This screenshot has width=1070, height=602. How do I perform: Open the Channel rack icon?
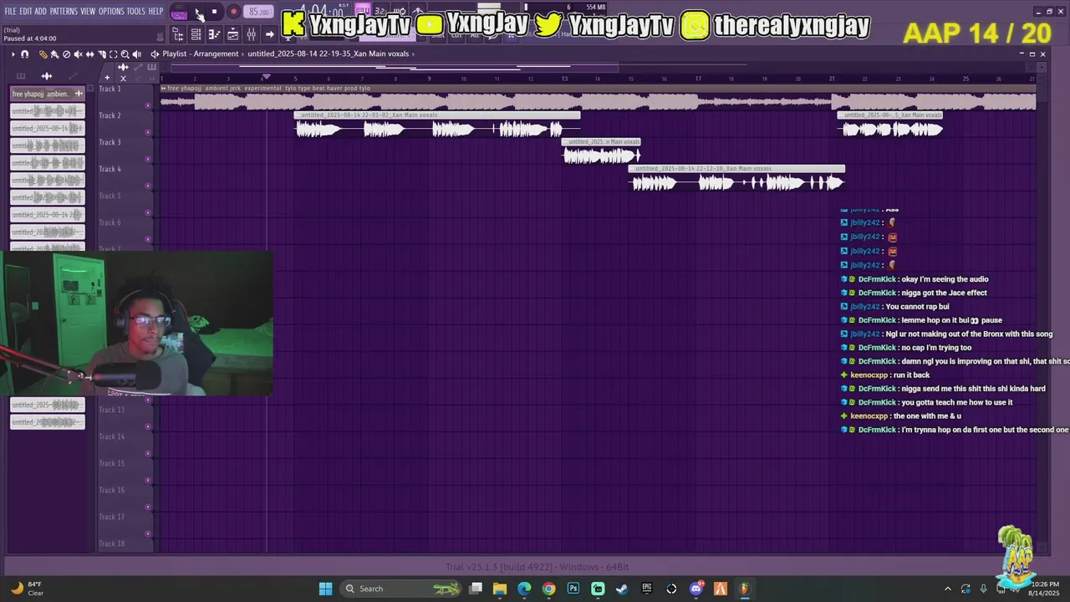click(x=196, y=34)
